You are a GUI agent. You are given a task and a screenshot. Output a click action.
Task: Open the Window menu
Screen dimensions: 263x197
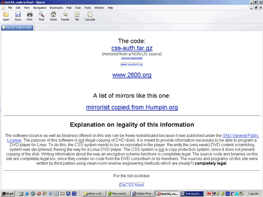[x=99, y=8]
